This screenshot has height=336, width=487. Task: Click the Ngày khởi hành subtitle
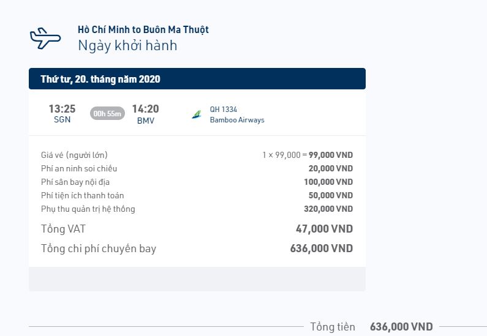point(127,46)
